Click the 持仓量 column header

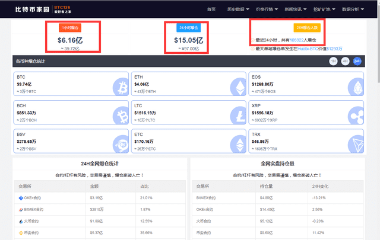click(x=267, y=186)
